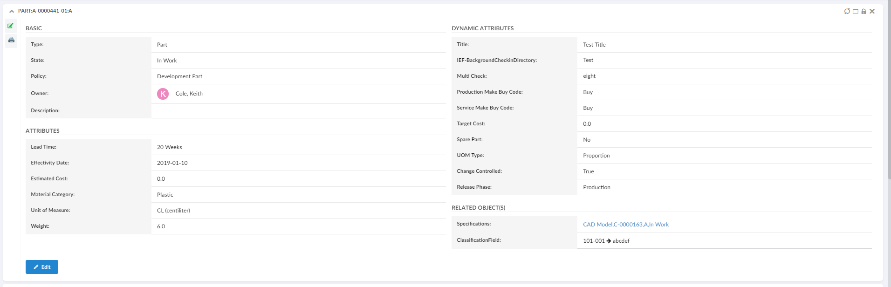Click the 2019-01-10 effectivity date value
This screenshot has width=891, height=287.
click(172, 163)
